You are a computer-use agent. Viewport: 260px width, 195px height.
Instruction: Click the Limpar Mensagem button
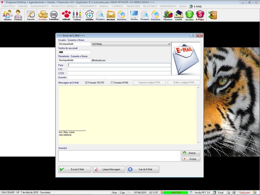pyautogui.click(x=109, y=169)
